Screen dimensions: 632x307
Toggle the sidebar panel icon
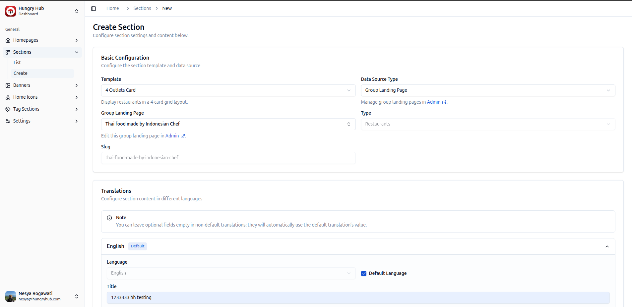[94, 9]
